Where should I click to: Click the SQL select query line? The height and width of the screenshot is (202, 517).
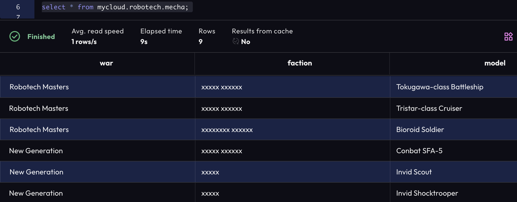115,7
